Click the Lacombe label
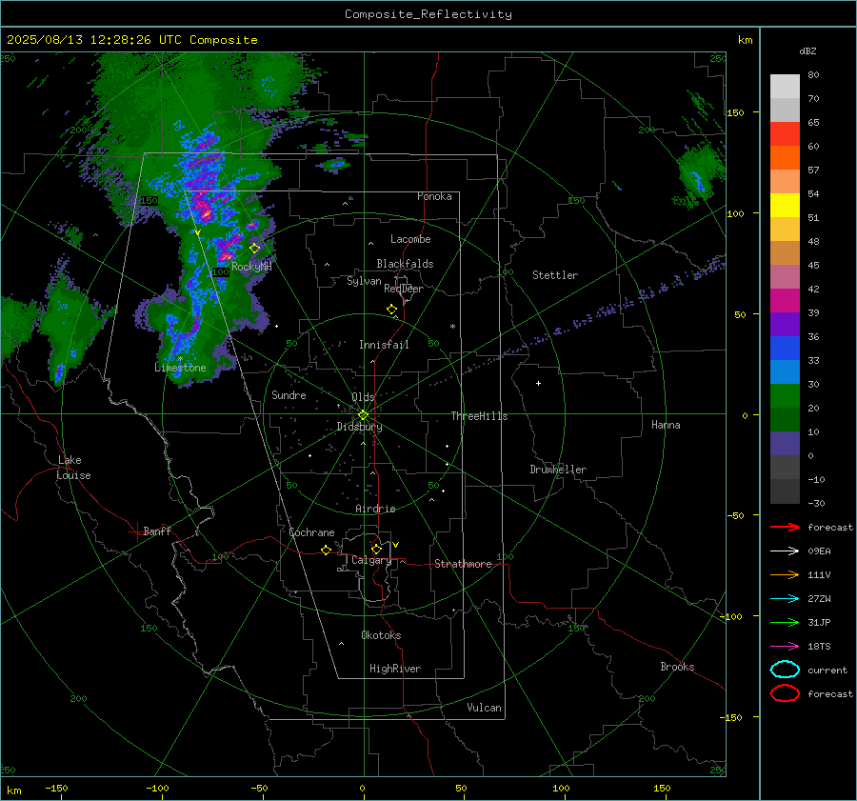Image resolution: width=857 pixels, height=801 pixels. (x=410, y=239)
